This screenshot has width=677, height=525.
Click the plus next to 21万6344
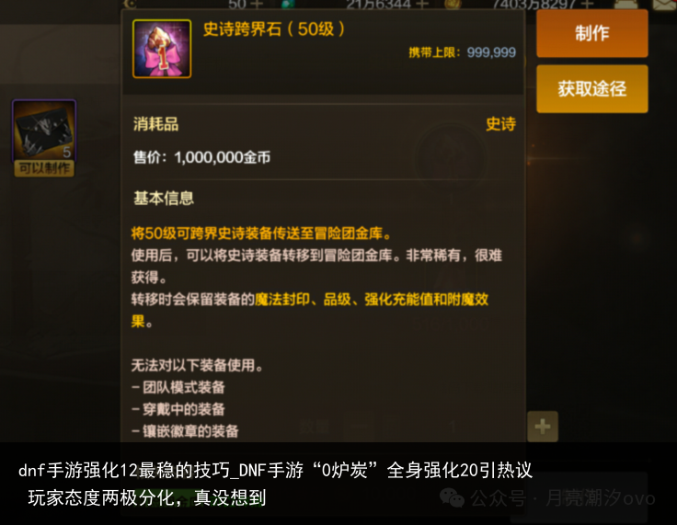click(422, 5)
